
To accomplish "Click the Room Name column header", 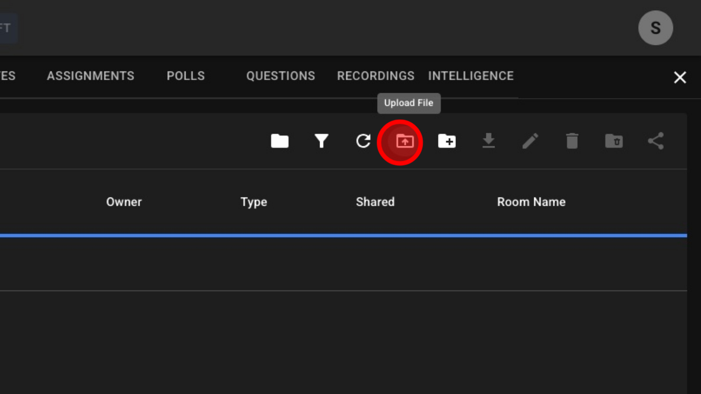I will [531, 202].
